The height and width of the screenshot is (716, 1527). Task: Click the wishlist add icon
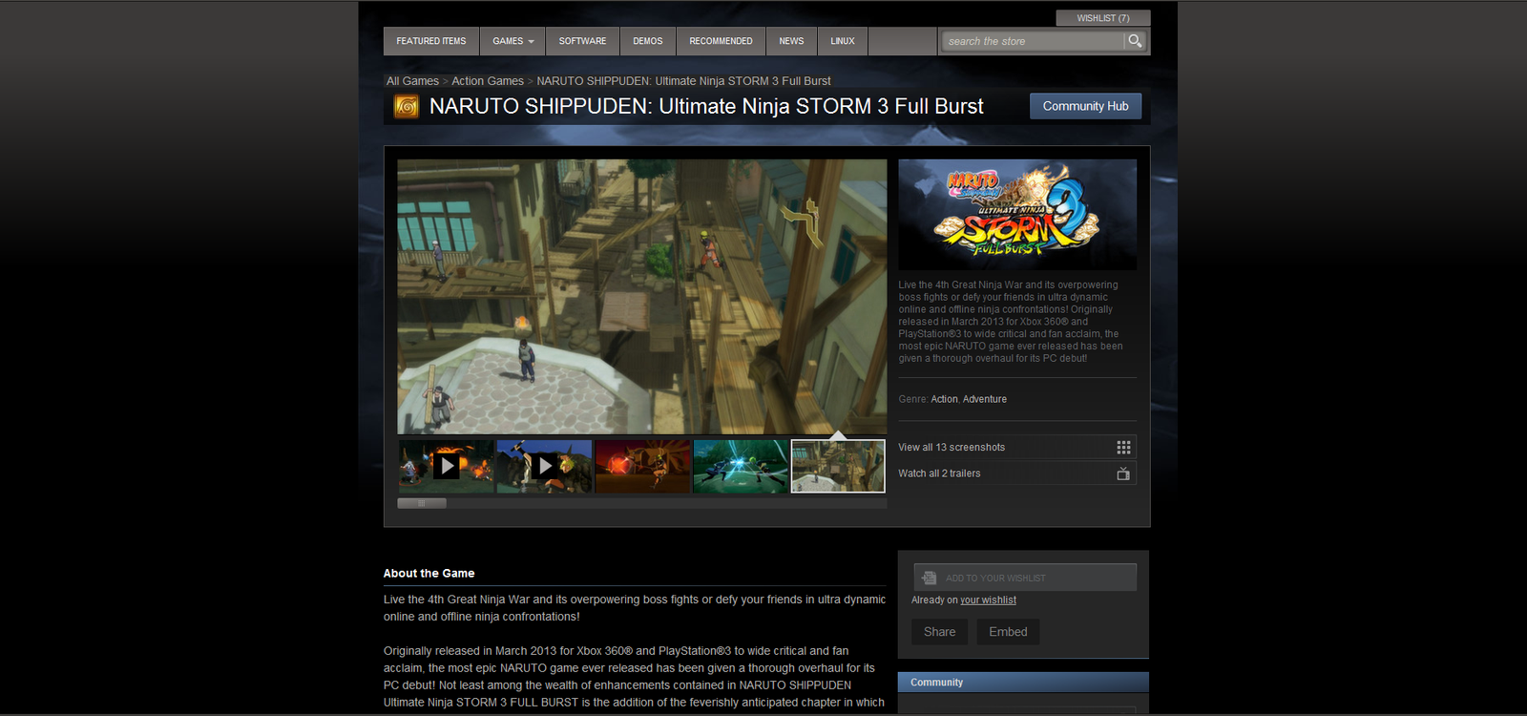[x=929, y=578]
